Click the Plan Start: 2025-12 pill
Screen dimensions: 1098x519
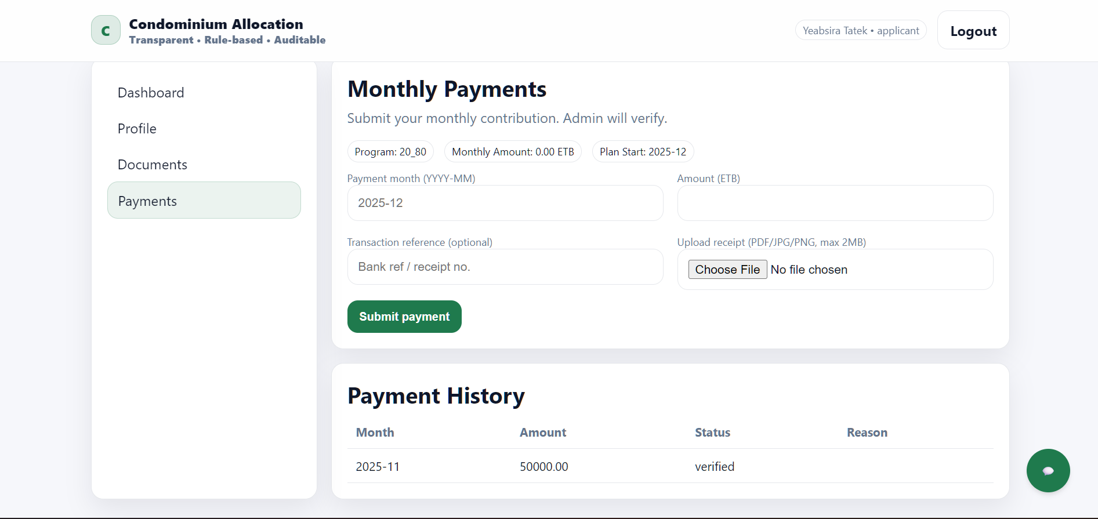point(643,152)
